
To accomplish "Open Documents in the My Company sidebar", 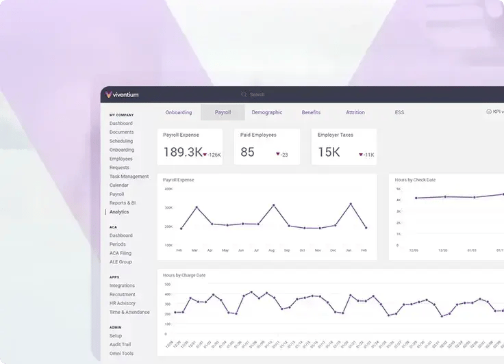I will point(121,132).
